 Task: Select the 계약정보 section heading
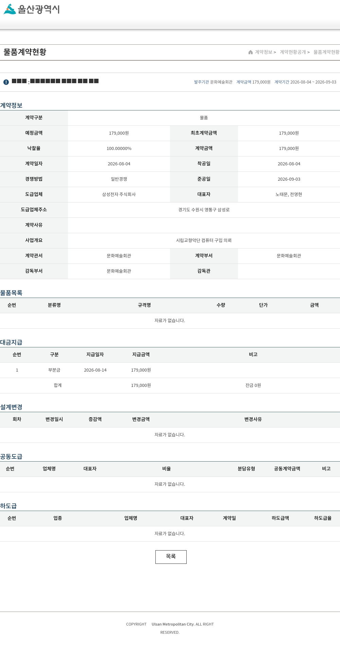click(x=11, y=105)
